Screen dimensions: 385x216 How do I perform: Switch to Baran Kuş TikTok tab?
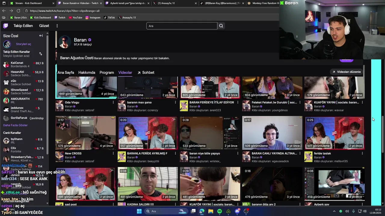click(x=222, y=3)
